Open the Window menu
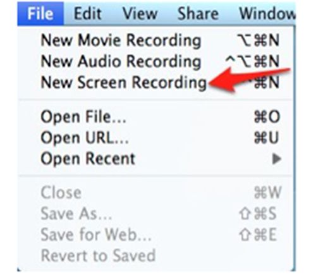The height and width of the screenshot is (275, 316). pyautogui.click(x=267, y=14)
